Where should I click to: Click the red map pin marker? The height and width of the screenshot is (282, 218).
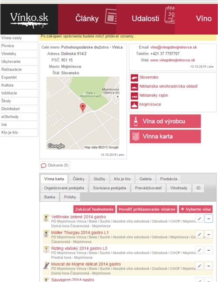82,108
